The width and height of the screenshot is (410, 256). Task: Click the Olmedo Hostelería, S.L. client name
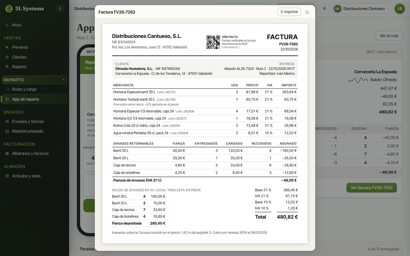click(134, 69)
